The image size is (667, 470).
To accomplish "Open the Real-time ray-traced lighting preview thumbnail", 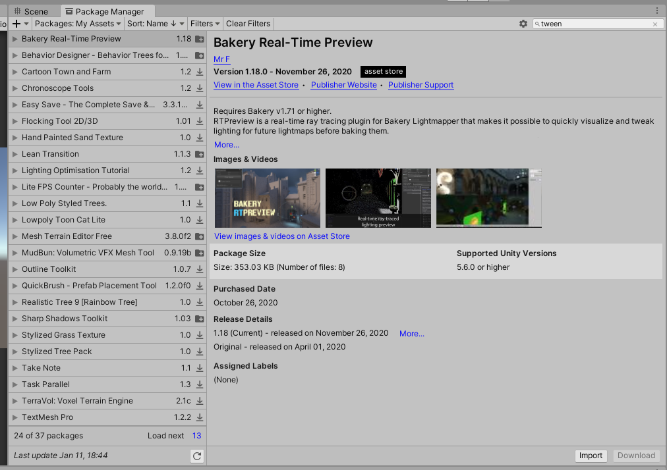I will click(x=378, y=198).
